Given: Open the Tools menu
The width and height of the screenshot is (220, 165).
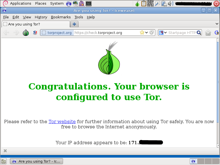Looking at the screenshot, I should (79, 17).
